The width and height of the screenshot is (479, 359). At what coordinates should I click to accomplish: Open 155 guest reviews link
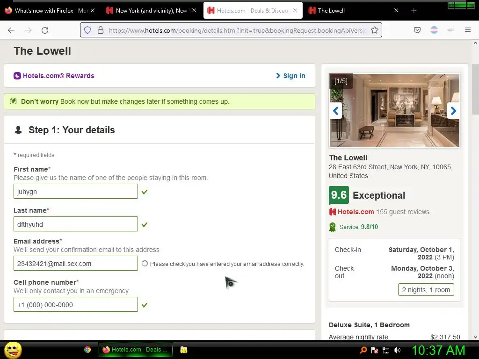point(403,212)
